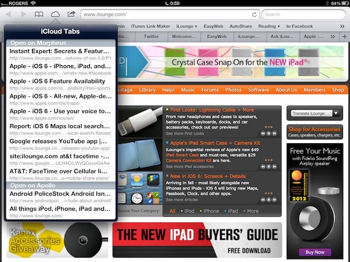Open the Music menu item

tap(188, 90)
